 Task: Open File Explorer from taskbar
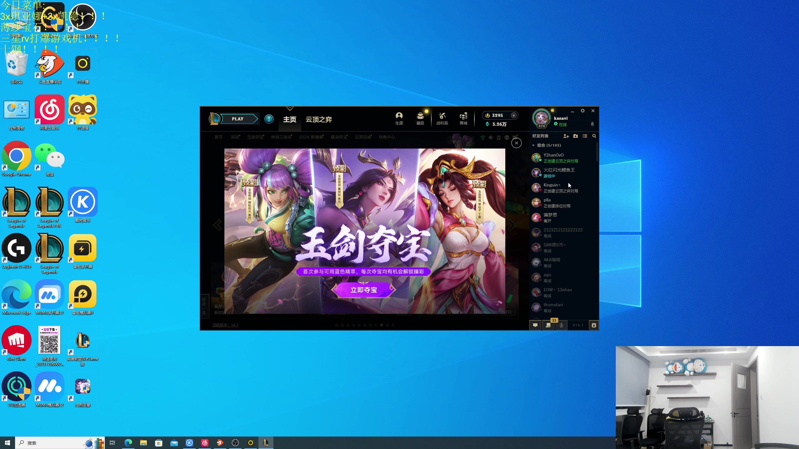click(x=144, y=443)
